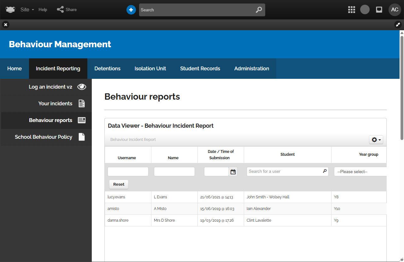
Task: Click the Frog logo icon
Action: coord(10,9)
